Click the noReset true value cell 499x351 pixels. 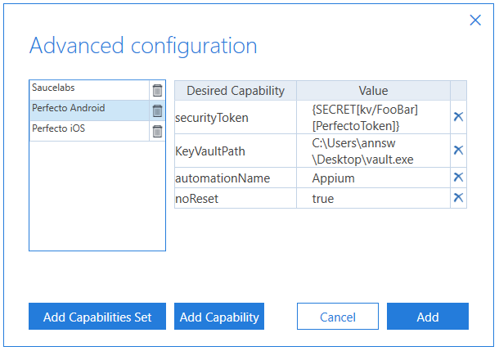tap(373, 198)
